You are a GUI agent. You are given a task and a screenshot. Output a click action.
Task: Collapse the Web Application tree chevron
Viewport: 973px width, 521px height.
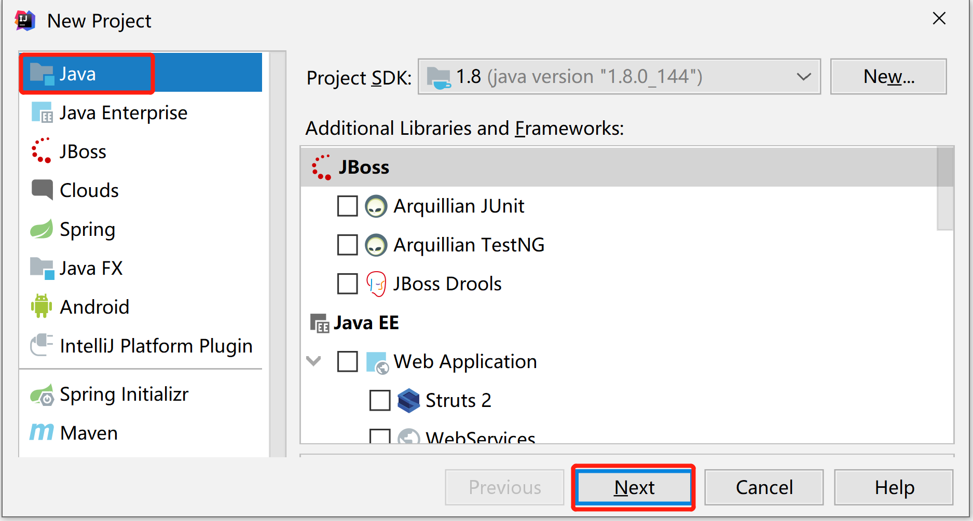[x=314, y=361]
